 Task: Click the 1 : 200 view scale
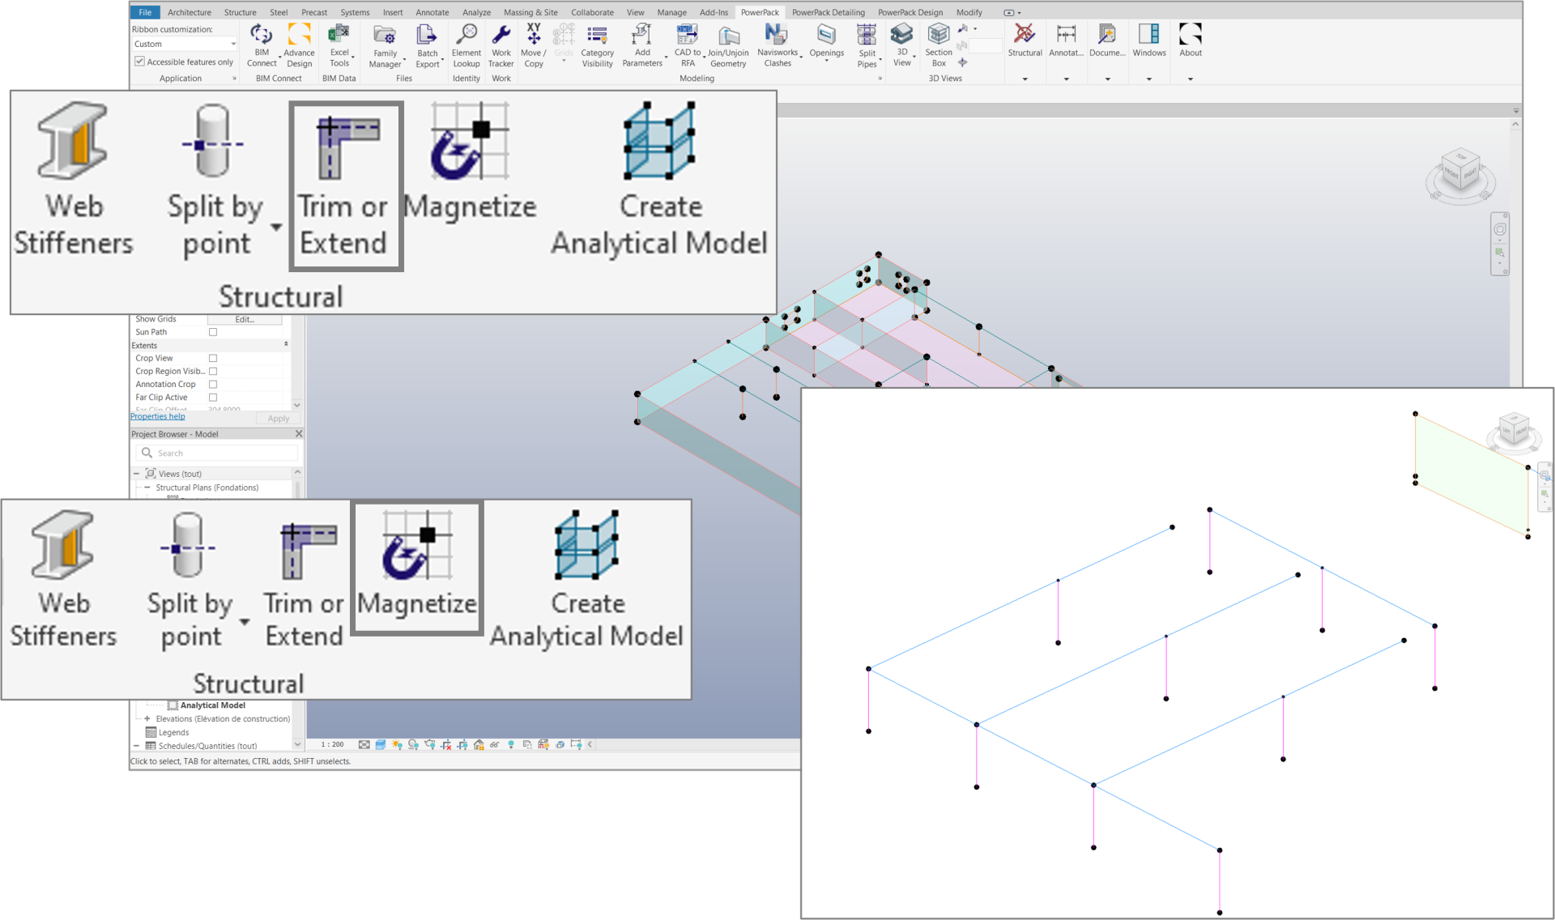(x=332, y=744)
